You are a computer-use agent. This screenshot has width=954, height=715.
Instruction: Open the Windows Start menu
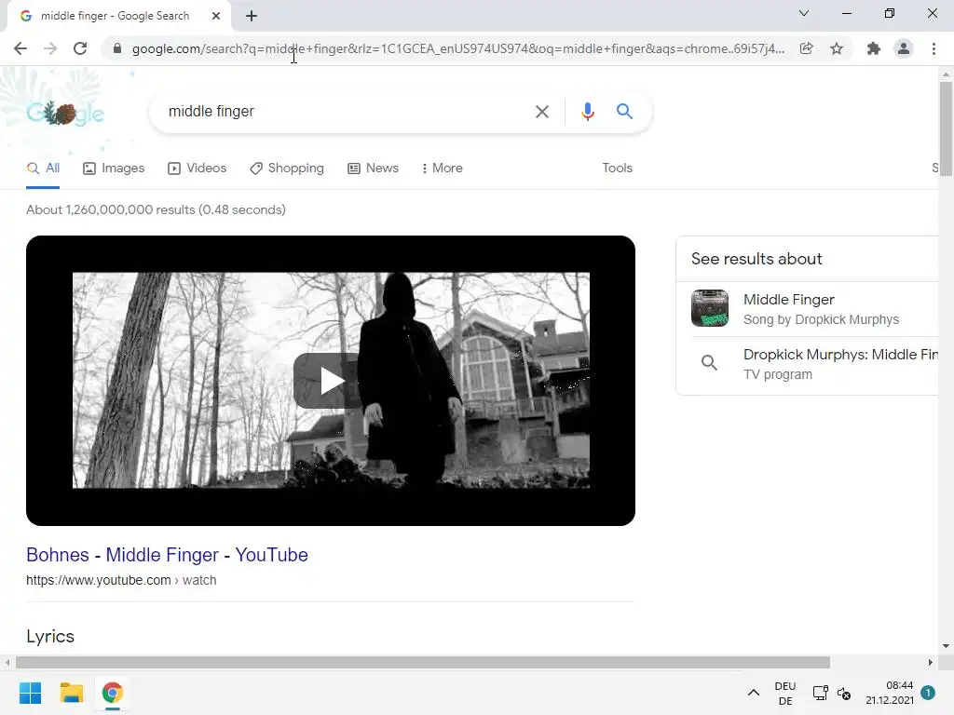point(30,693)
